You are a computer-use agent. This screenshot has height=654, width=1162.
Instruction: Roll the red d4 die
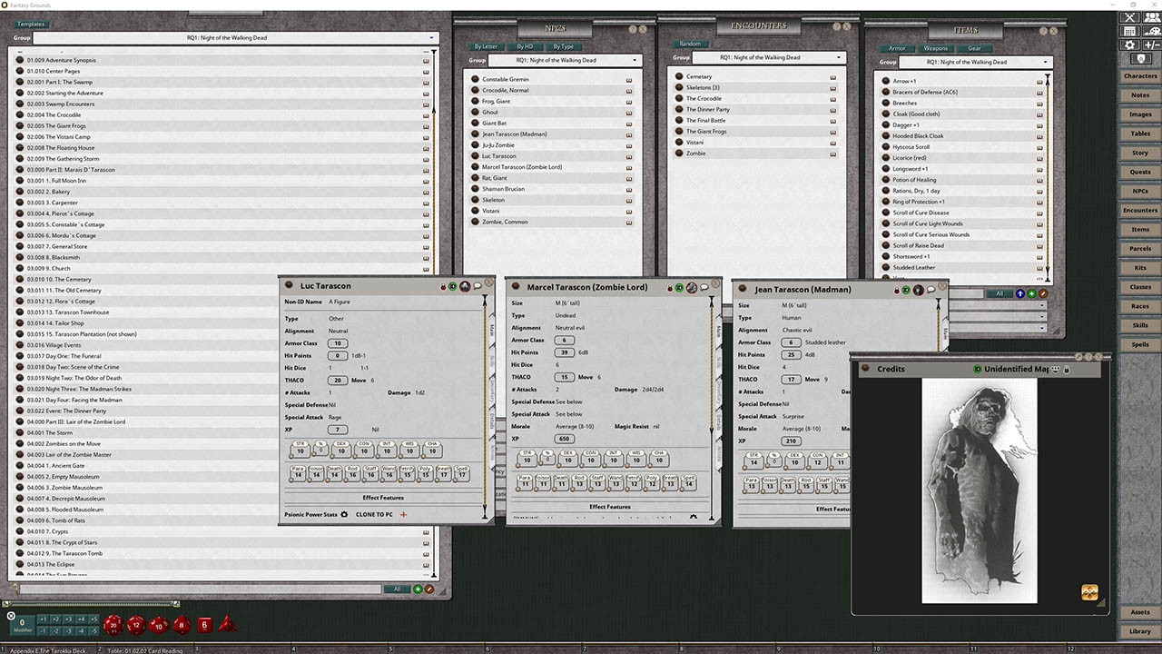[226, 625]
